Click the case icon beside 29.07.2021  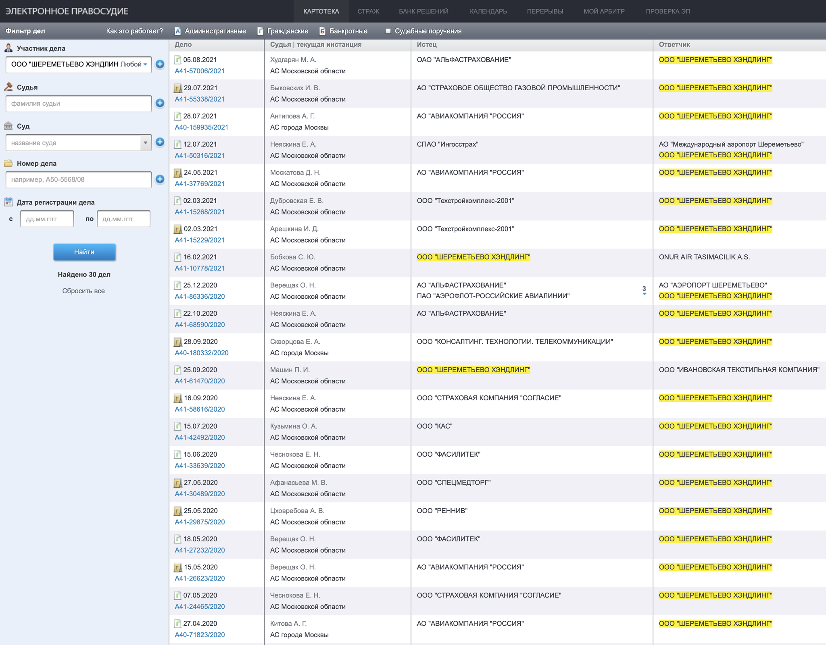pyautogui.click(x=177, y=88)
